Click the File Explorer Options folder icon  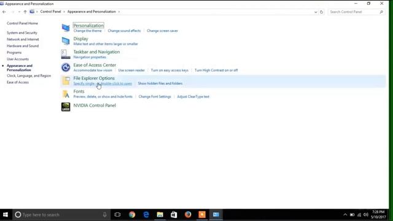[66, 80]
